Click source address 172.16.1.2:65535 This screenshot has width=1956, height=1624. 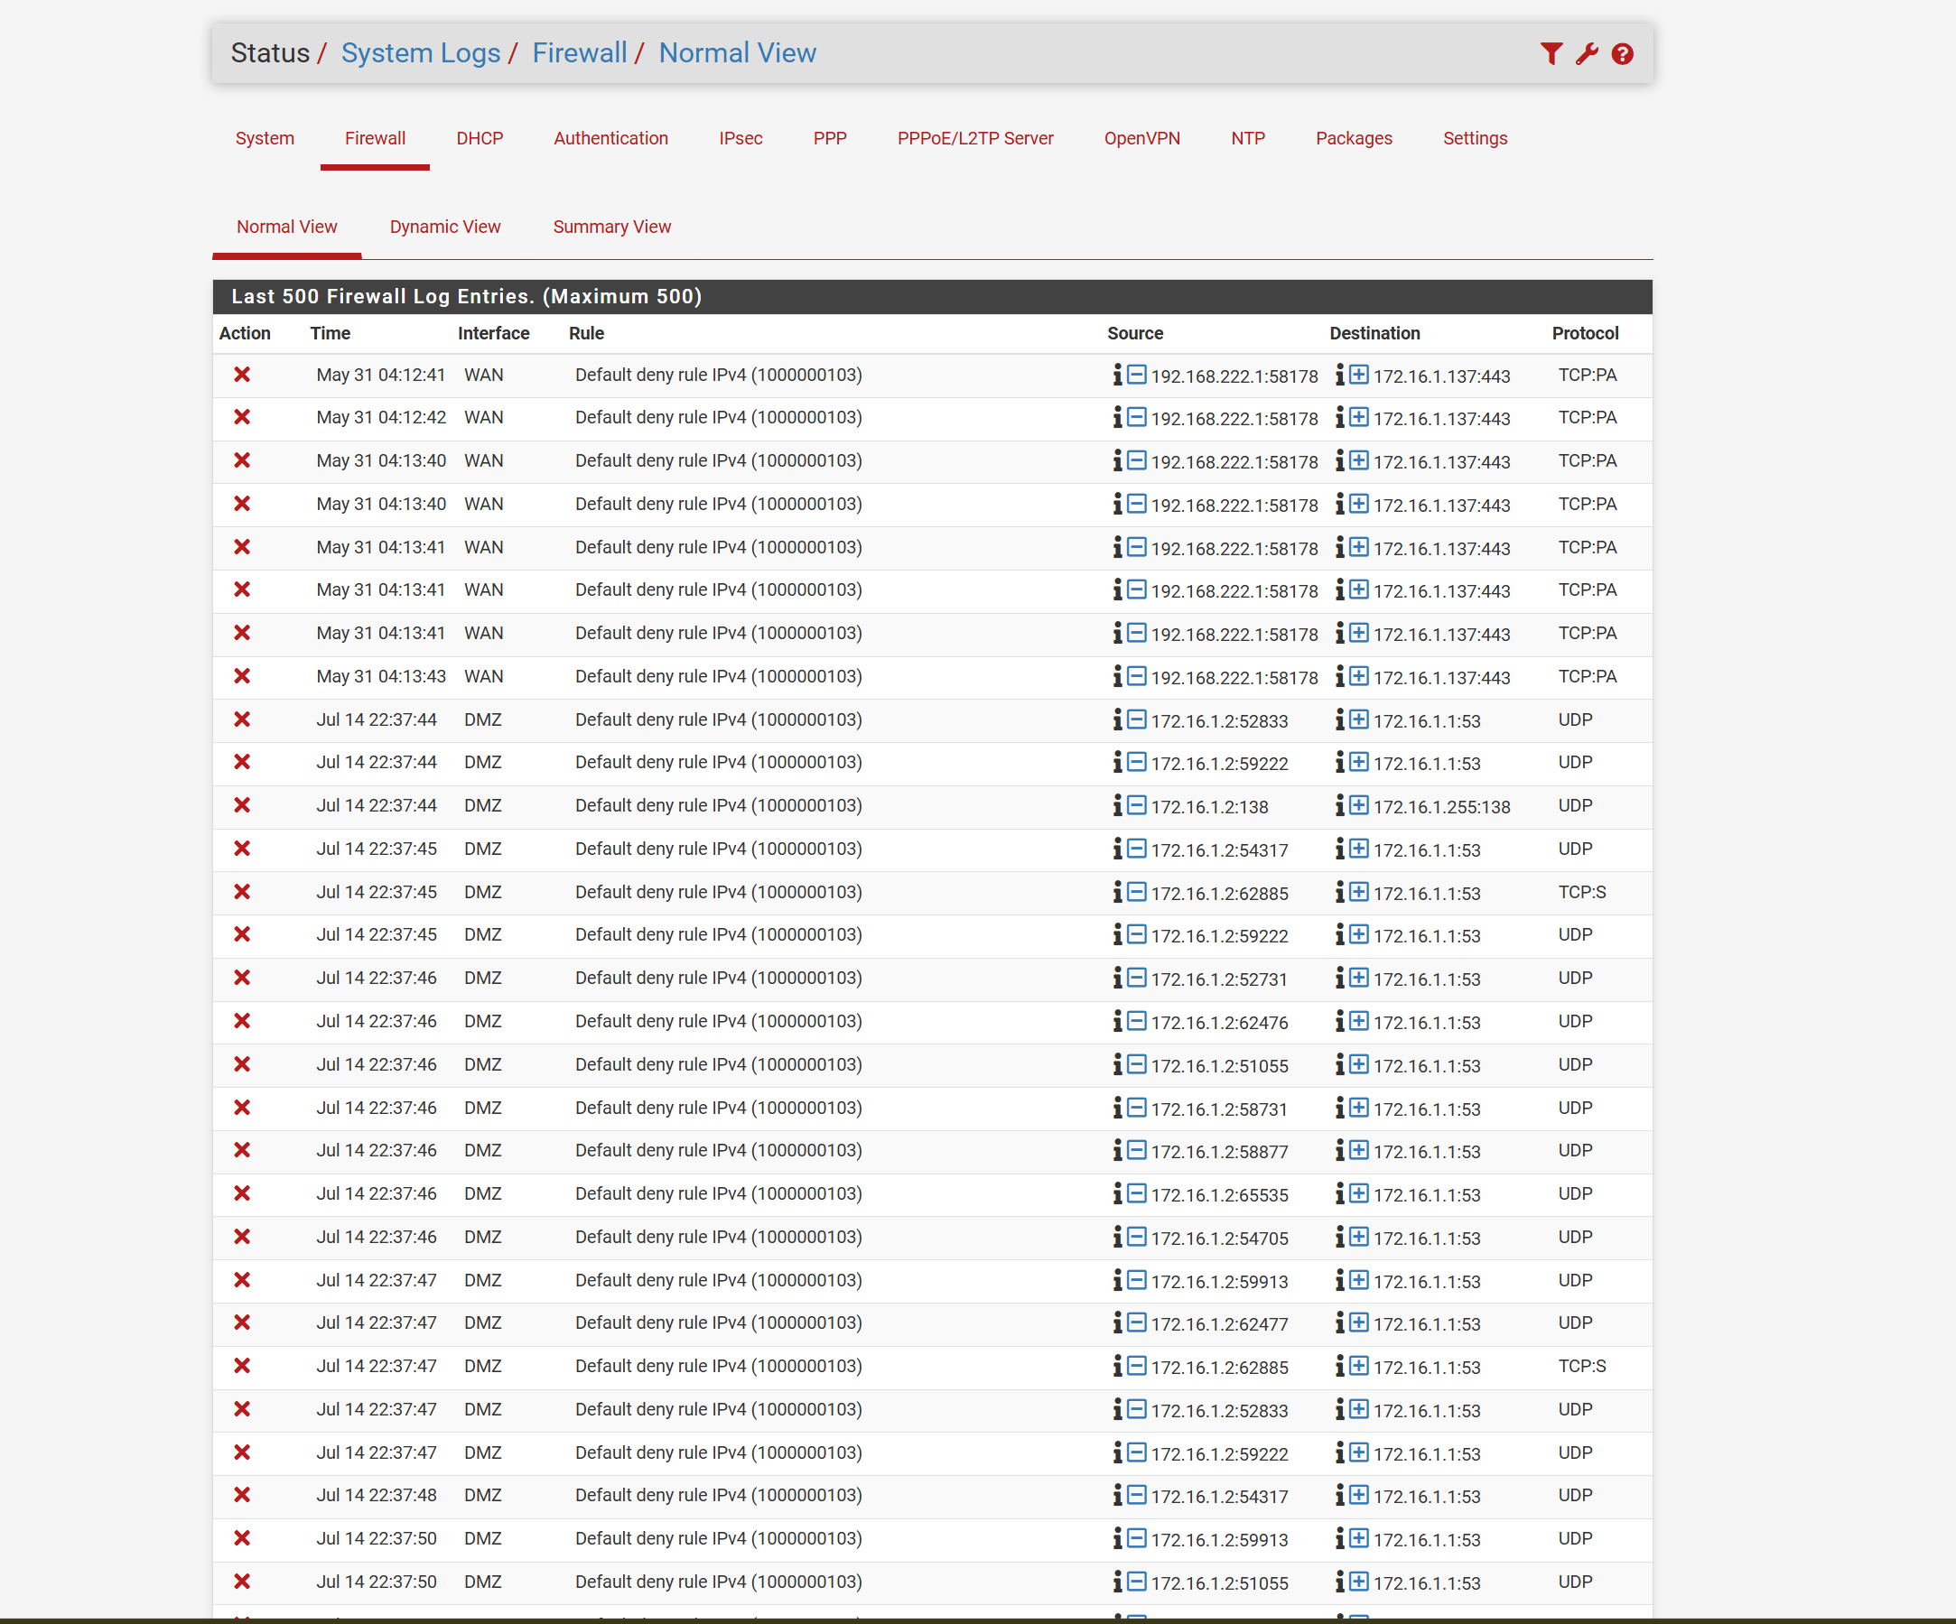1219,1195
